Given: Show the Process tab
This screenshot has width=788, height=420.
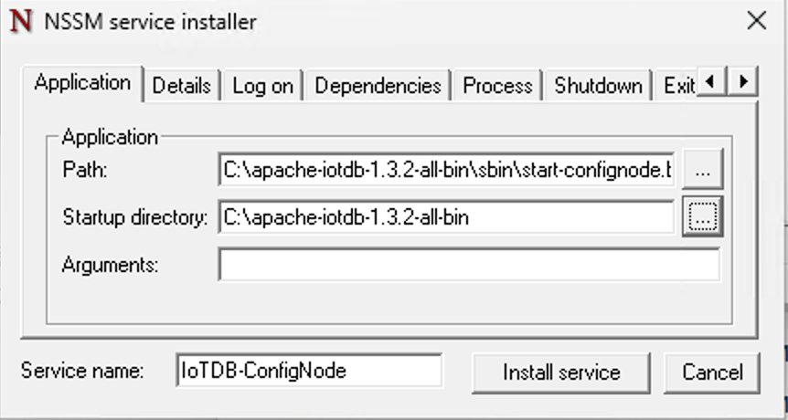Looking at the screenshot, I should coord(497,86).
